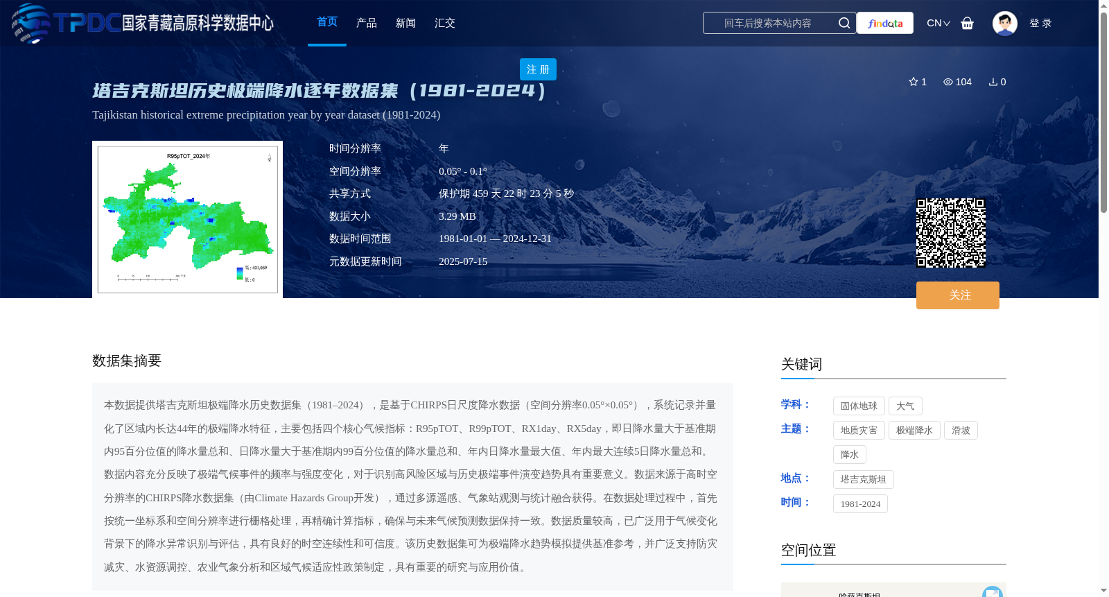Click the metadata update date 2025-07-15
Screen dimensions: 1109x597
pyautogui.click(x=463, y=261)
